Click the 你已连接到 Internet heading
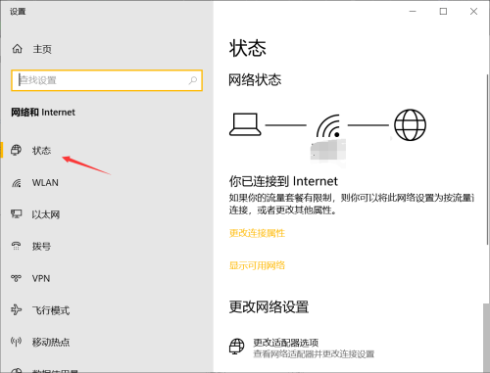Image resolution: width=490 pixels, height=373 pixels. click(283, 181)
